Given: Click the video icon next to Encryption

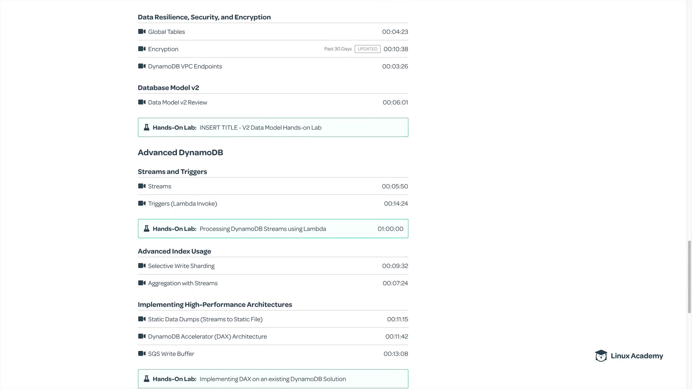Looking at the screenshot, I should pyautogui.click(x=142, y=49).
